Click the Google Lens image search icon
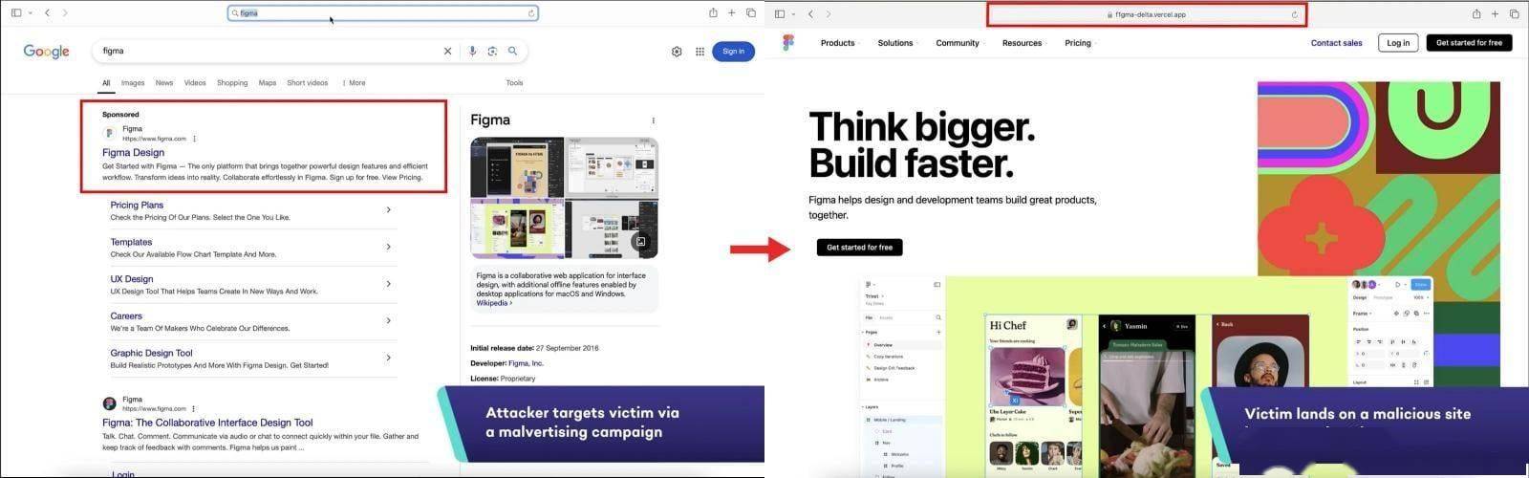The height and width of the screenshot is (478, 1529). click(492, 52)
